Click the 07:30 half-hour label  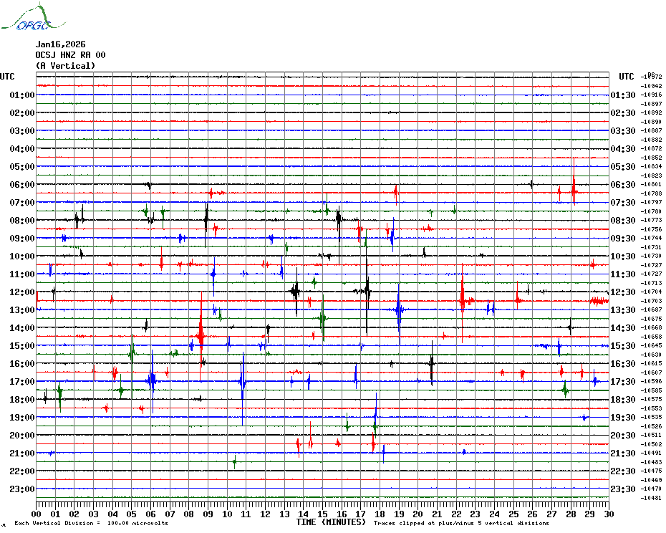click(623, 202)
